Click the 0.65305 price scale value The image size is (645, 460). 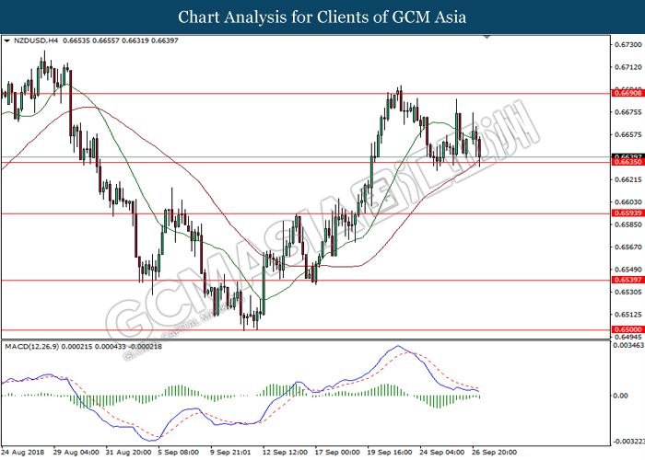[627, 293]
